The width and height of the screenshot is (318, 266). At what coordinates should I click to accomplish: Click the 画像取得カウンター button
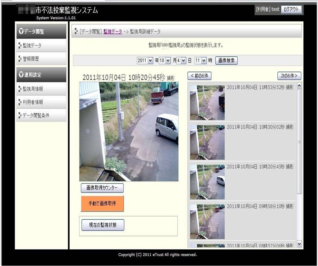[102, 188]
